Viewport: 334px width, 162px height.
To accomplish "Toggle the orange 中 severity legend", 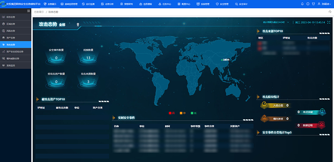I will click(183, 113).
